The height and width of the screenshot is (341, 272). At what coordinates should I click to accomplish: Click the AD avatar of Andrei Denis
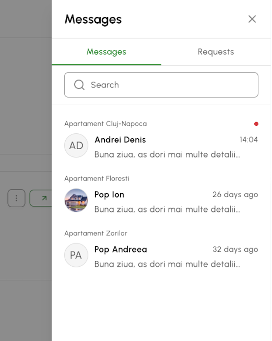point(76,146)
